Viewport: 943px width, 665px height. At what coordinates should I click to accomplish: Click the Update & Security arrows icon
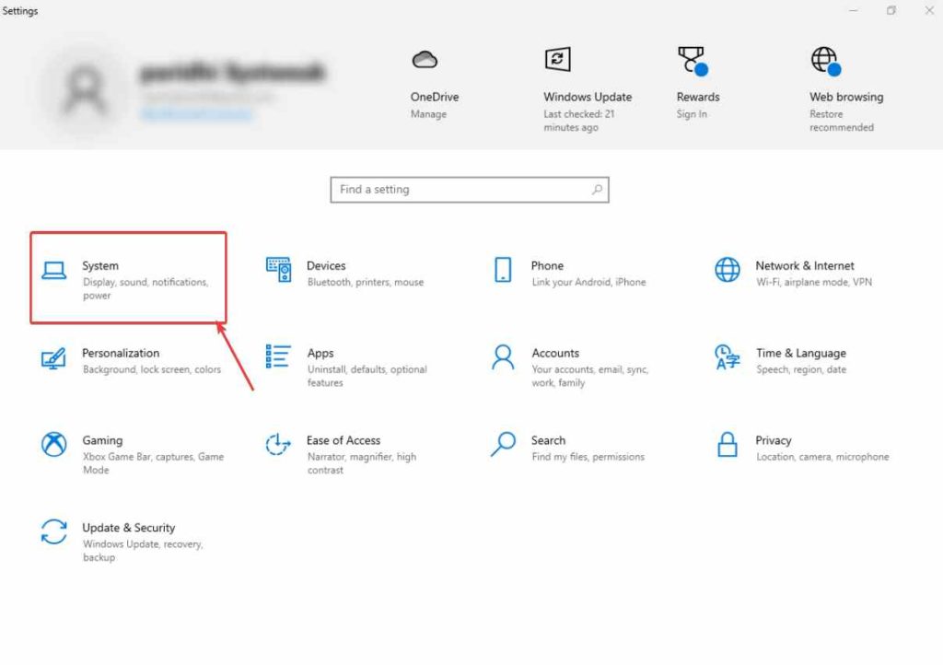pos(54,532)
